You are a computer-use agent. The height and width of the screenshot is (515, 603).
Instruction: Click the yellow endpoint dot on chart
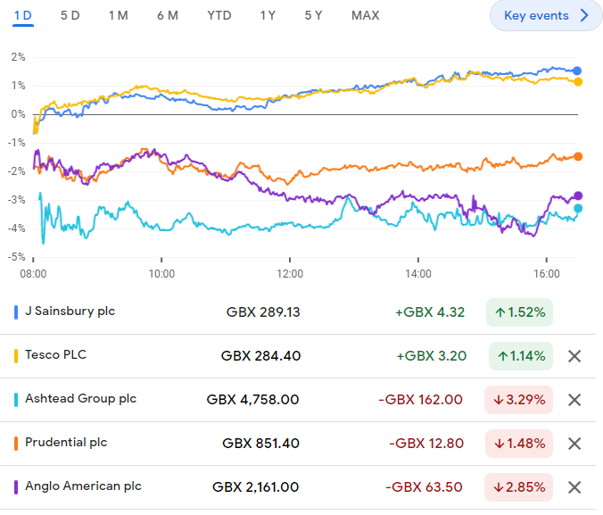point(578,82)
